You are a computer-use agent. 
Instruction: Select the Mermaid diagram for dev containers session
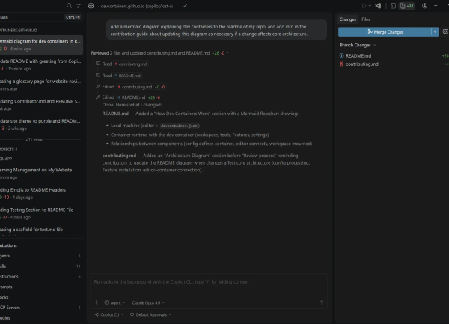(41, 45)
